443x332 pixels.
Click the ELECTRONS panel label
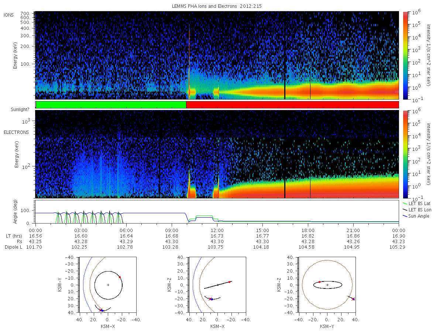[16, 132]
